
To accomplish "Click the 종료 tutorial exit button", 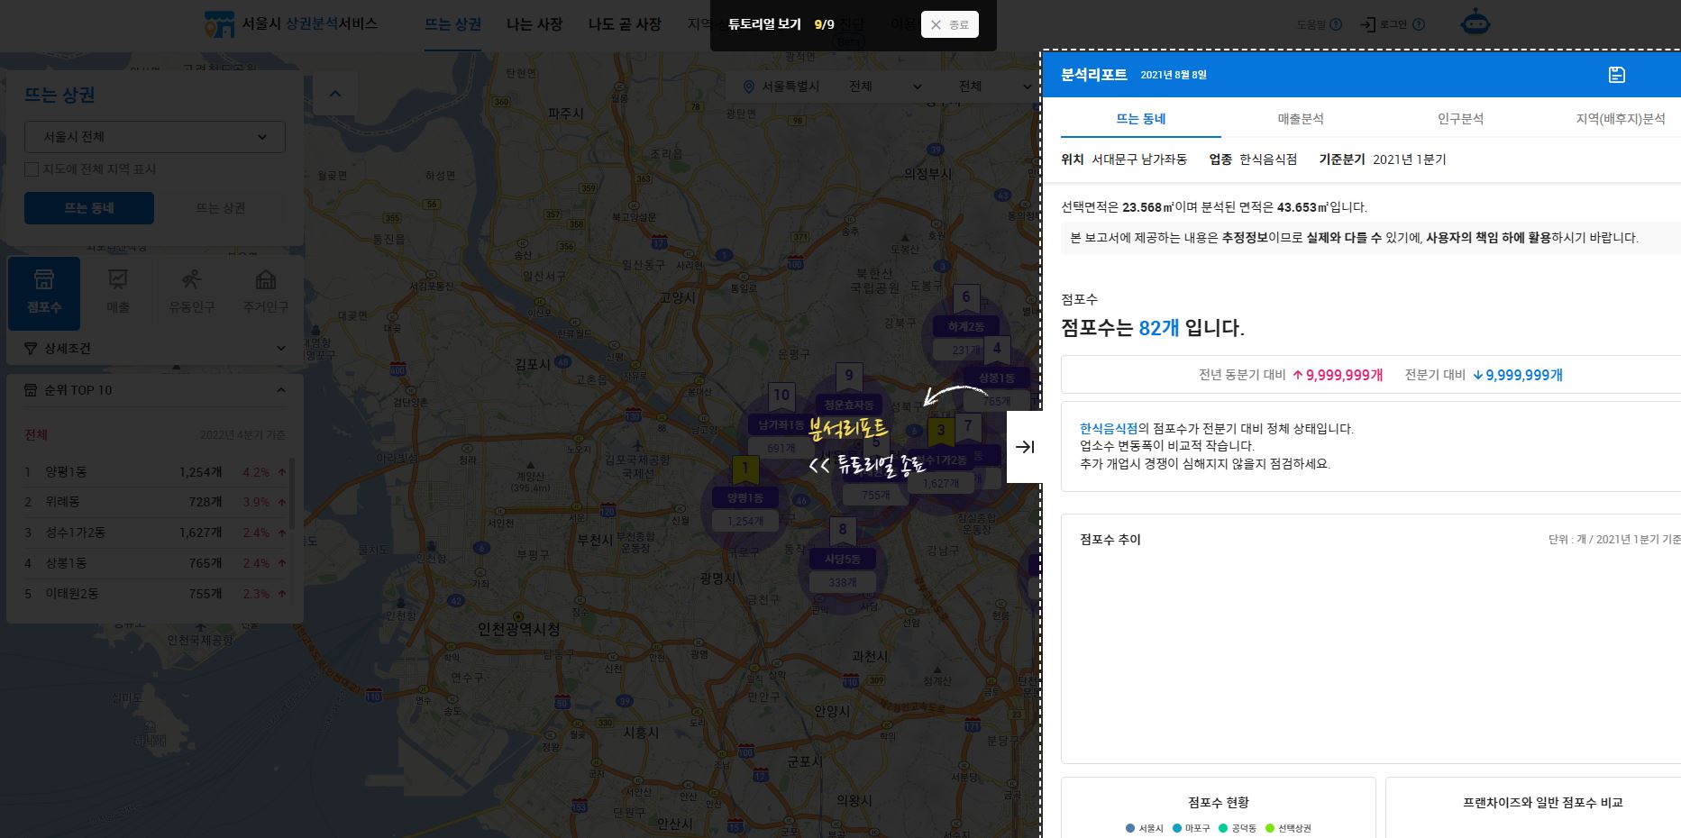I will tap(949, 24).
